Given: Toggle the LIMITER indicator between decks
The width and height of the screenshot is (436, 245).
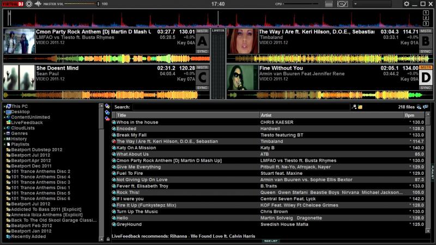Looking at the screenshot, I should [218, 30].
